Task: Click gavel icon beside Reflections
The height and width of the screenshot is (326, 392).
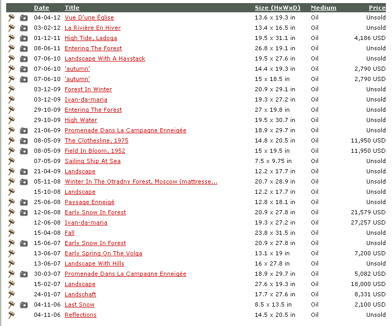Action: (x=11, y=315)
